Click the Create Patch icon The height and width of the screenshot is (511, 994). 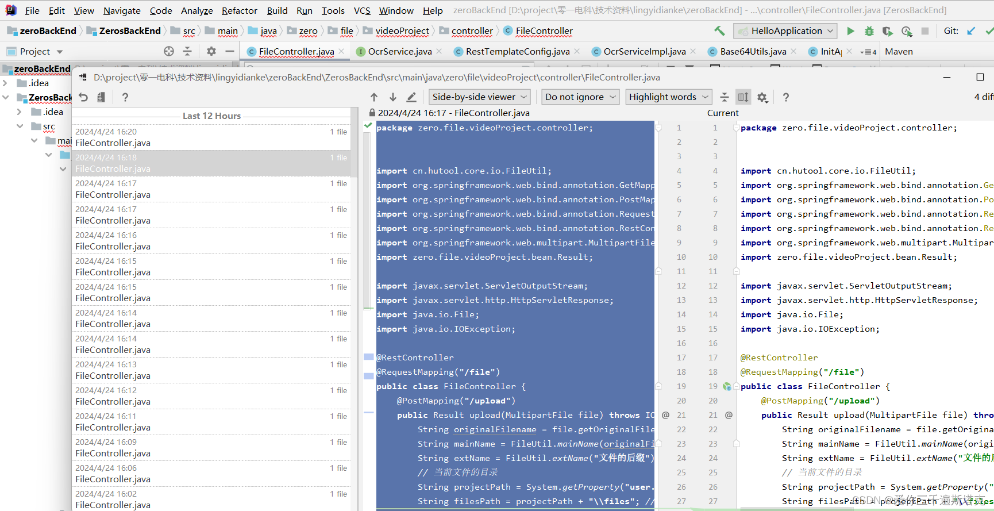(101, 97)
